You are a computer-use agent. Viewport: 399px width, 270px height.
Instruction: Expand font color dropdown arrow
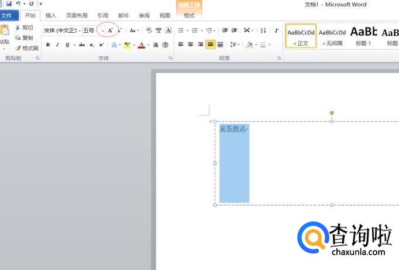pos(149,45)
